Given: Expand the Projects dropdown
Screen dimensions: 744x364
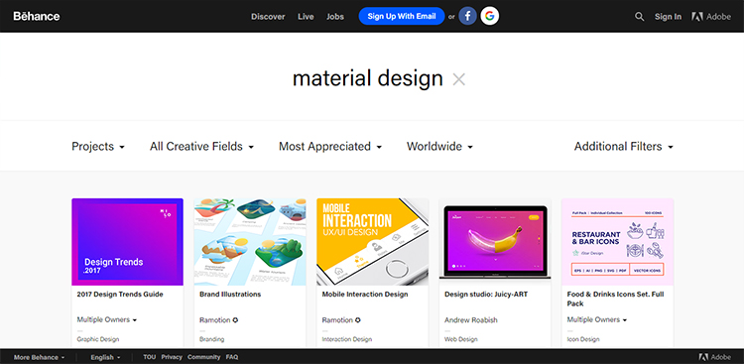Looking at the screenshot, I should (98, 147).
